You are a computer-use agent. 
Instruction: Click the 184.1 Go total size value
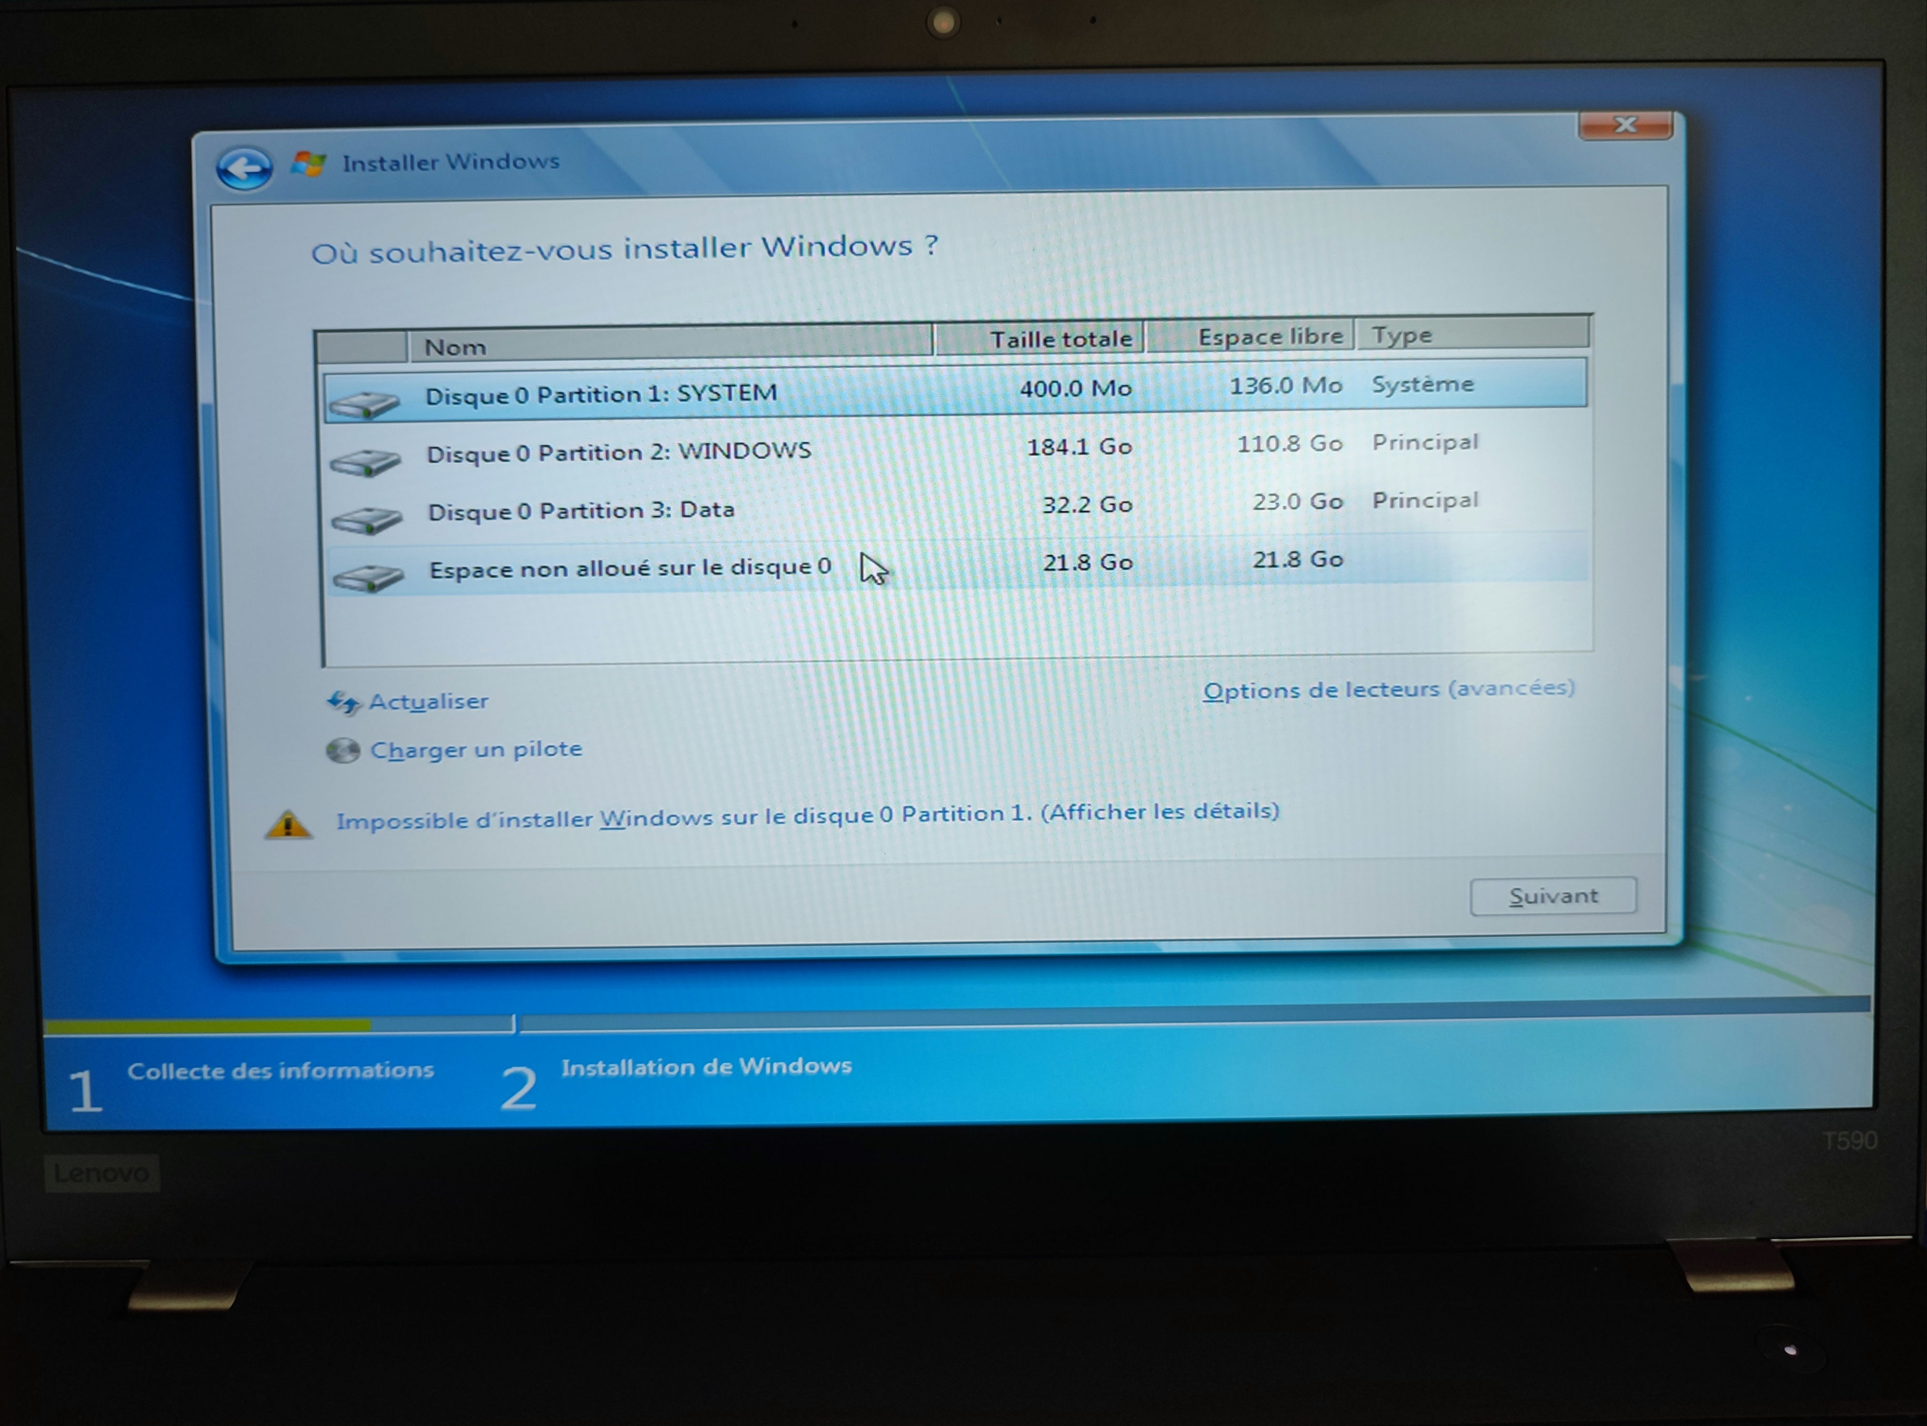pyautogui.click(x=1079, y=446)
